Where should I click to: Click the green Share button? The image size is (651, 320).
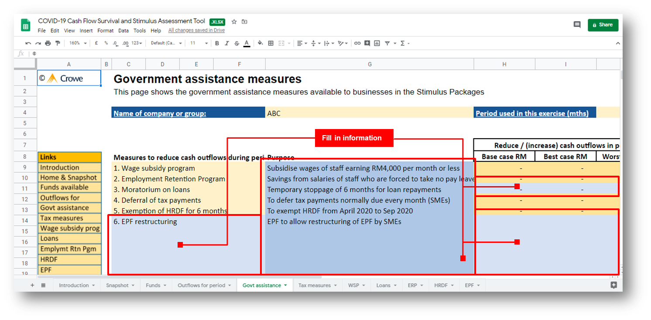(x=603, y=25)
